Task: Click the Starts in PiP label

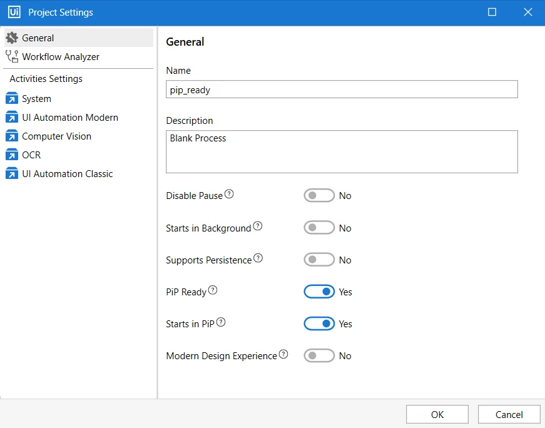Action: pos(190,324)
